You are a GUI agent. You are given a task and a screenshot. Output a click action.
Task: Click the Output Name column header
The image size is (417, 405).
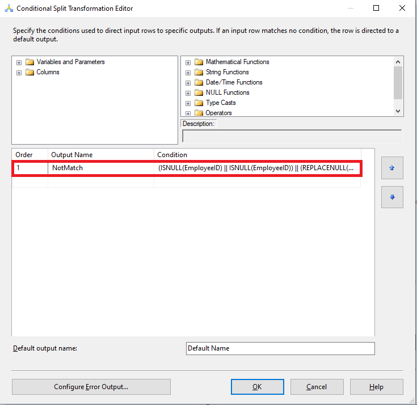(101, 155)
